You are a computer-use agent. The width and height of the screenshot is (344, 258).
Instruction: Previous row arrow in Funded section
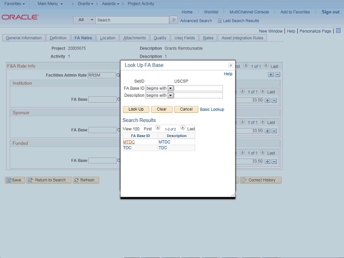pos(242,152)
